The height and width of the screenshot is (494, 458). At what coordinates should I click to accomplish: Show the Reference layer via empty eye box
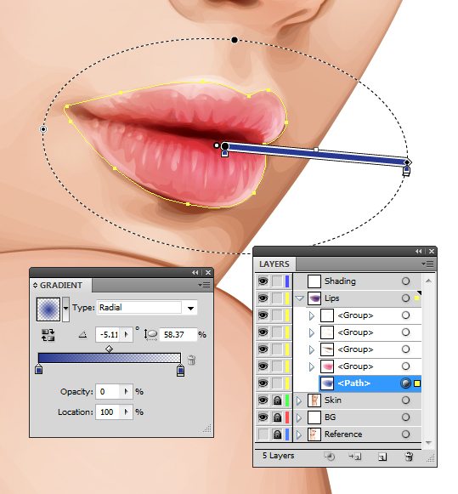point(263,434)
